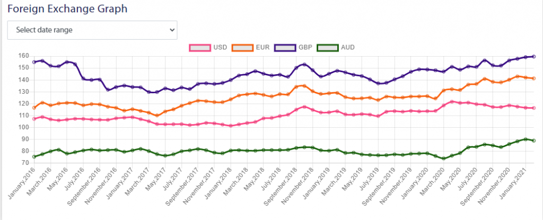Click the pink USD legend color box
This screenshot has height=220, width=543.
coord(200,47)
